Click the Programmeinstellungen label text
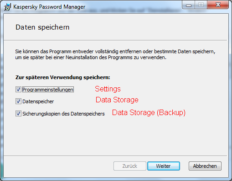Image resolution: width=232 pixels, height=181 pixels. point(48,90)
